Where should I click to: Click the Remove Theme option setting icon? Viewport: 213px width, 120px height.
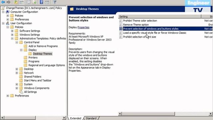click(x=121, y=25)
